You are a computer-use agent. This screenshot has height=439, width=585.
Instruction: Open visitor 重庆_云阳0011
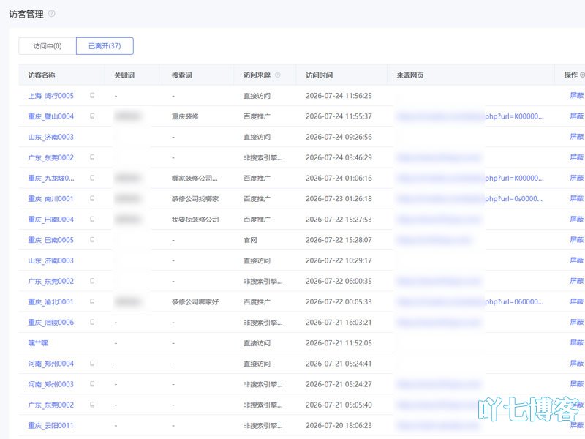[x=51, y=425]
